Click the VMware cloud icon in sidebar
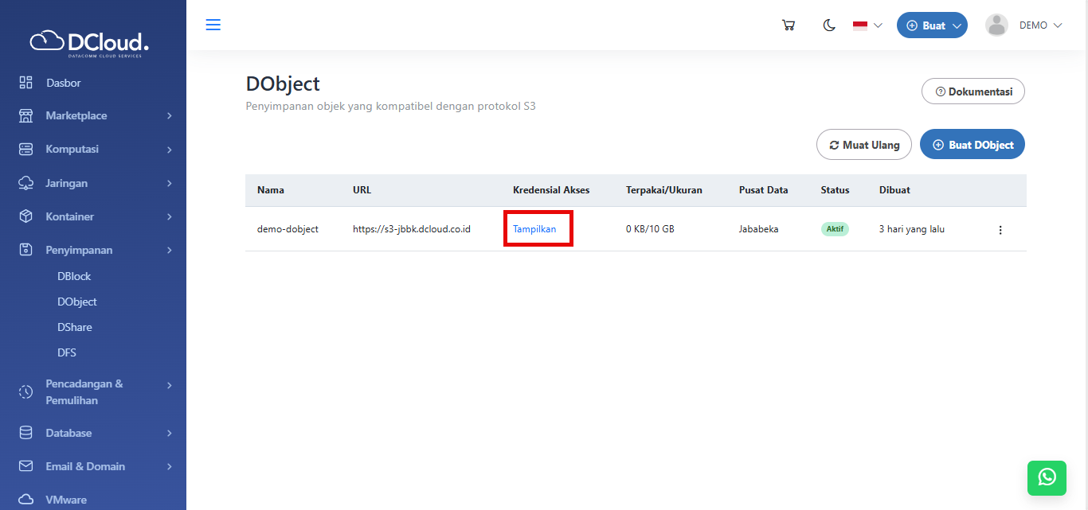This screenshot has width=1088, height=510. (26, 500)
